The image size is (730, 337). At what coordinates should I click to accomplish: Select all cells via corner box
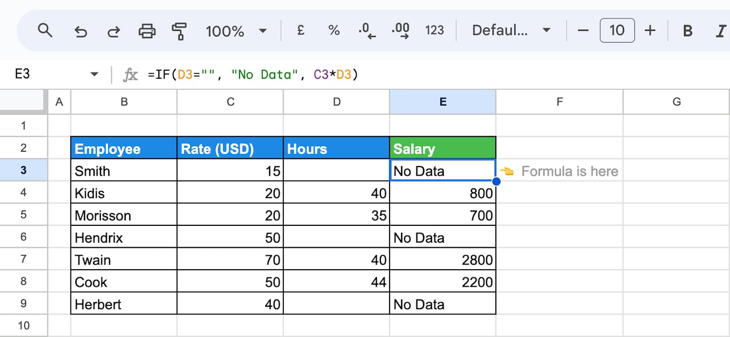(x=24, y=101)
